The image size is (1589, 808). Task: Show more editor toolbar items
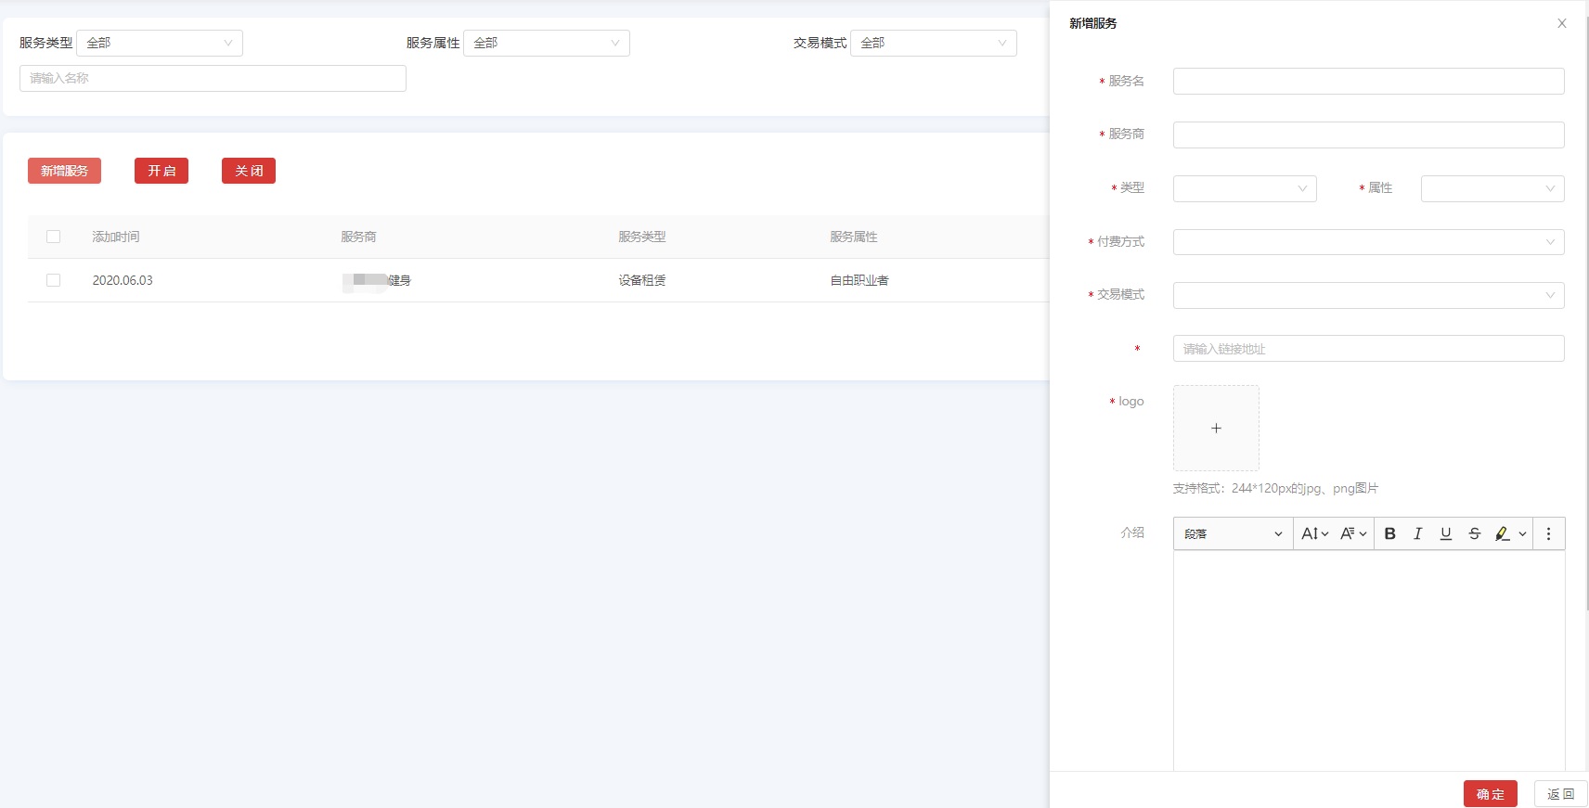(x=1548, y=533)
